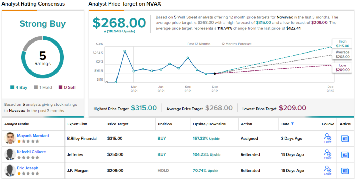Click the Follow column header
355x179 pixels.
328,124
